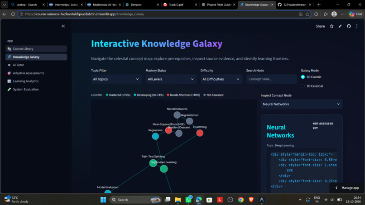Viewport: 365px width, 205px height.
Task: Star this Streamlit app
Action: (x=331, y=26)
